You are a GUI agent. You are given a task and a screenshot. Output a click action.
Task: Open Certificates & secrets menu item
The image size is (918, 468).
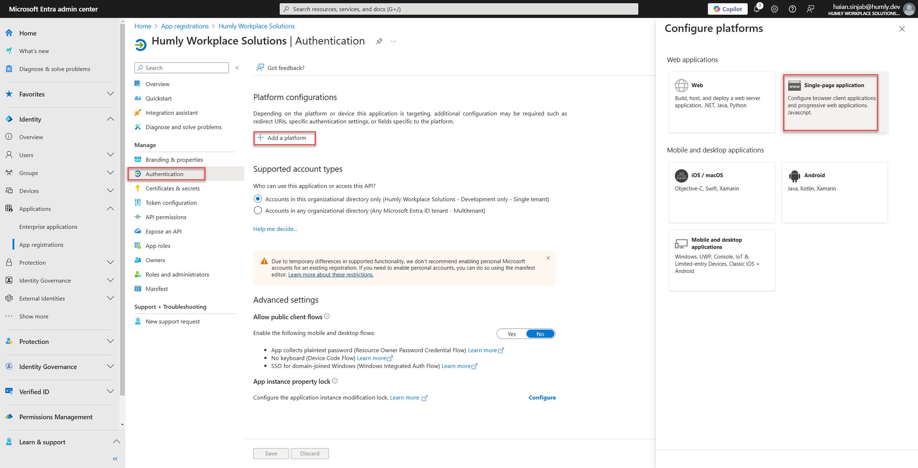point(172,188)
